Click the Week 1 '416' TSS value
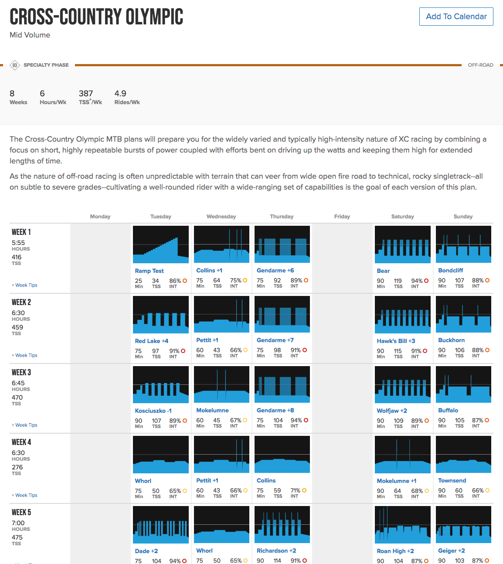Viewport: 503px width, 564px height. (17, 257)
